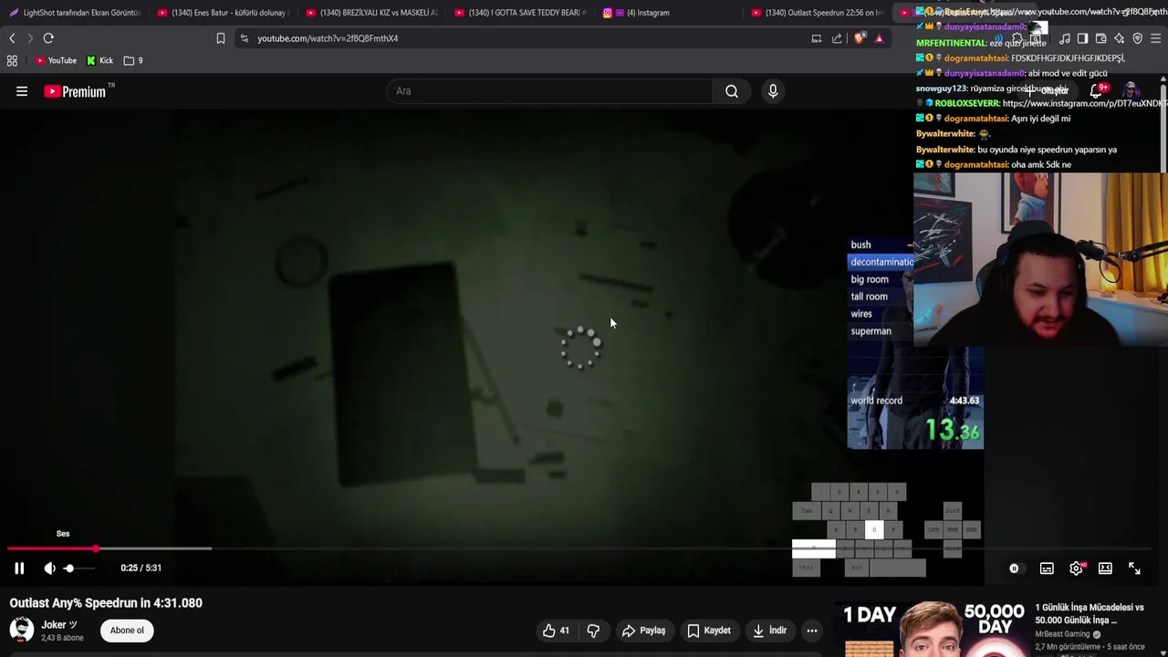Go back with the browser back arrow
This screenshot has width=1168, height=657.
tap(12, 38)
